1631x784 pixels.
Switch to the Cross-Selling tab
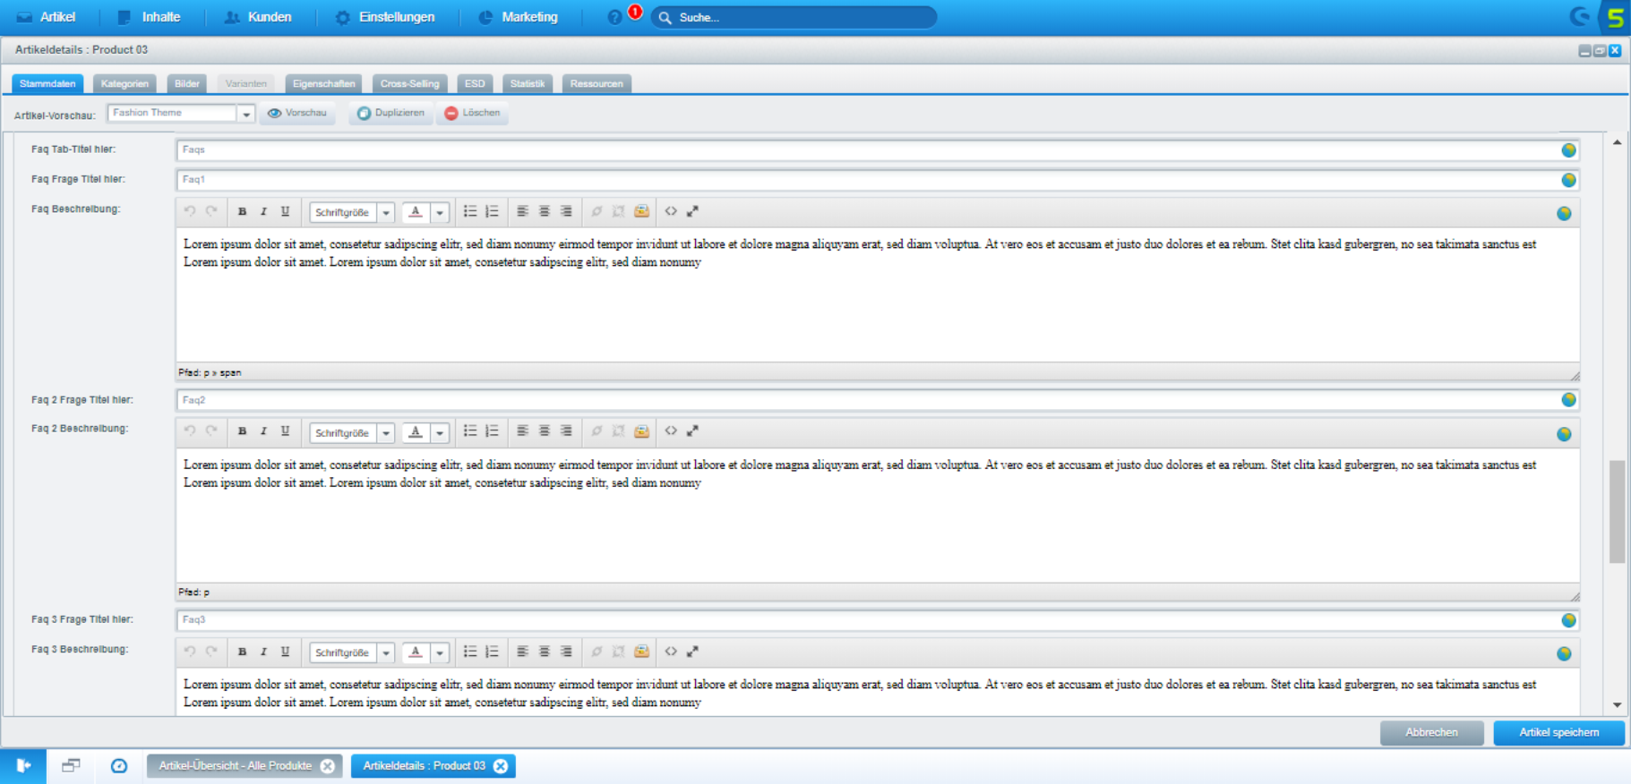point(409,84)
